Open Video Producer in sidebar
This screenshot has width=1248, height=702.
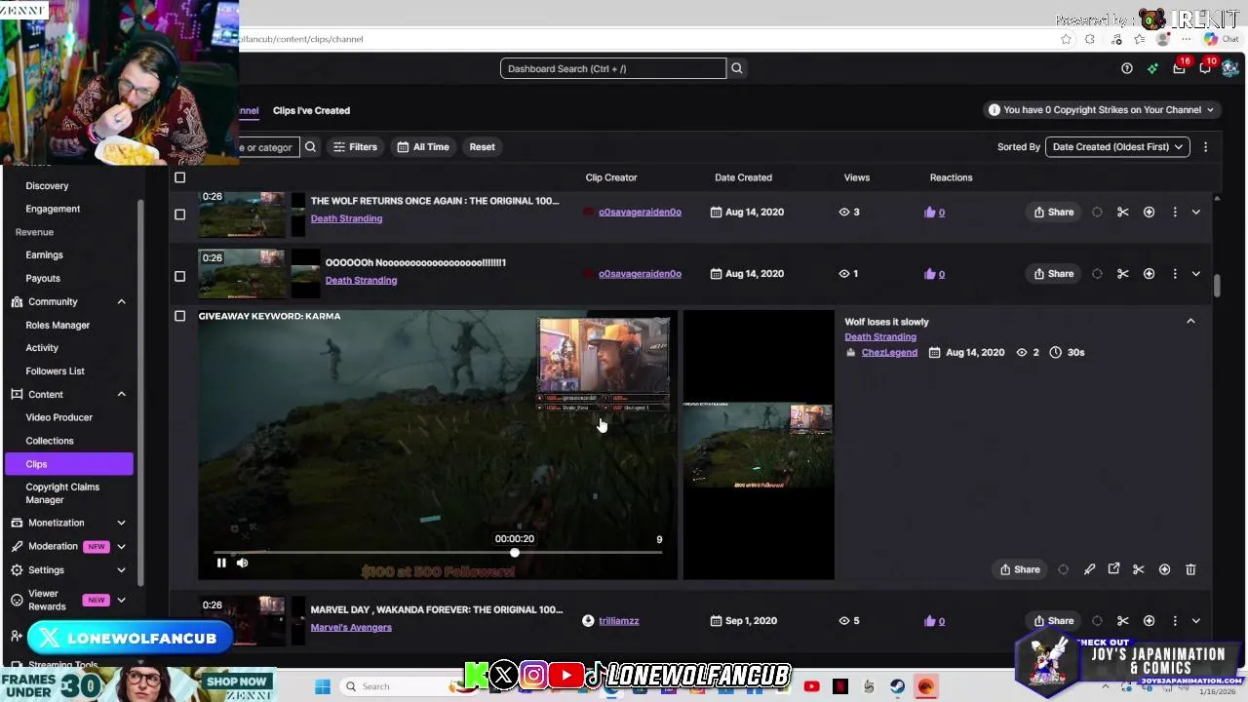tap(58, 417)
